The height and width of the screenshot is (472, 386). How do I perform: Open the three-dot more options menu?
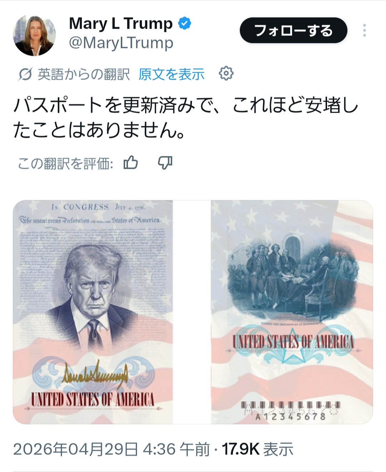pyautogui.click(x=364, y=30)
